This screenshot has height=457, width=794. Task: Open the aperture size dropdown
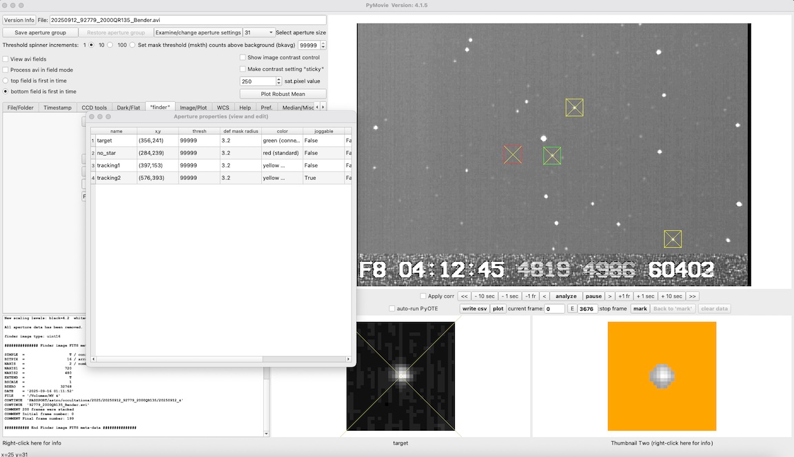point(258,32)
